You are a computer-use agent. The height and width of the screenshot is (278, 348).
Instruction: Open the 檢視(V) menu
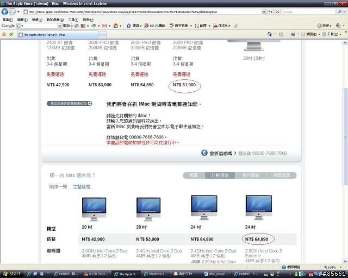tap(37, 20)
